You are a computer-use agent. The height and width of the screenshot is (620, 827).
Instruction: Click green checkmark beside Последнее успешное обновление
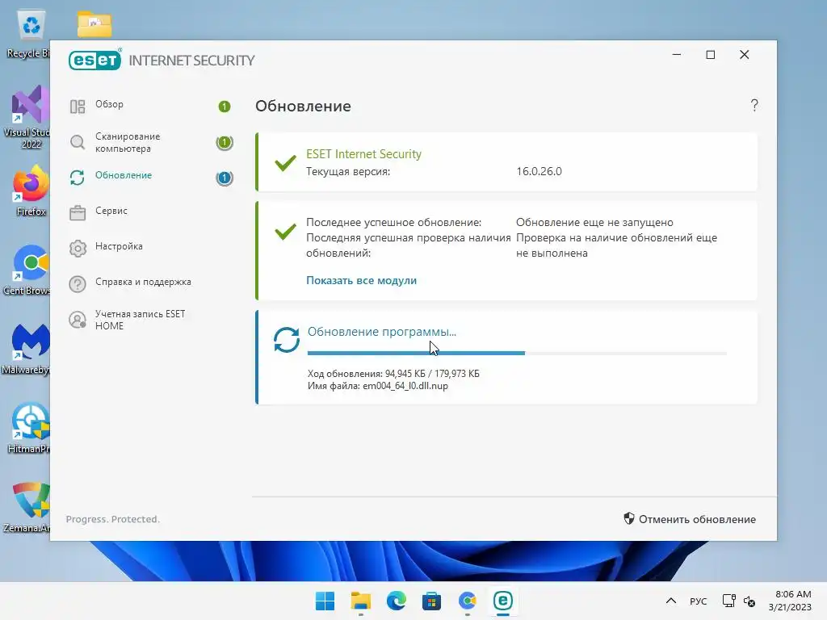point(285,231)
